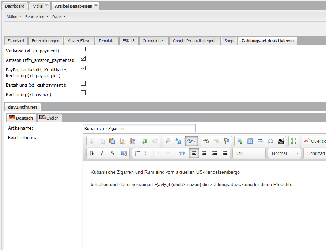Enable Vorkasse (xt_prepayment) checkbox
326x250 pixels.
click(83, 49)
